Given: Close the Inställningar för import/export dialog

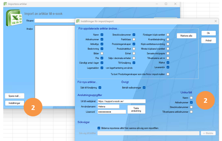Looking at the screenshot, I should (x=216, y=21).
